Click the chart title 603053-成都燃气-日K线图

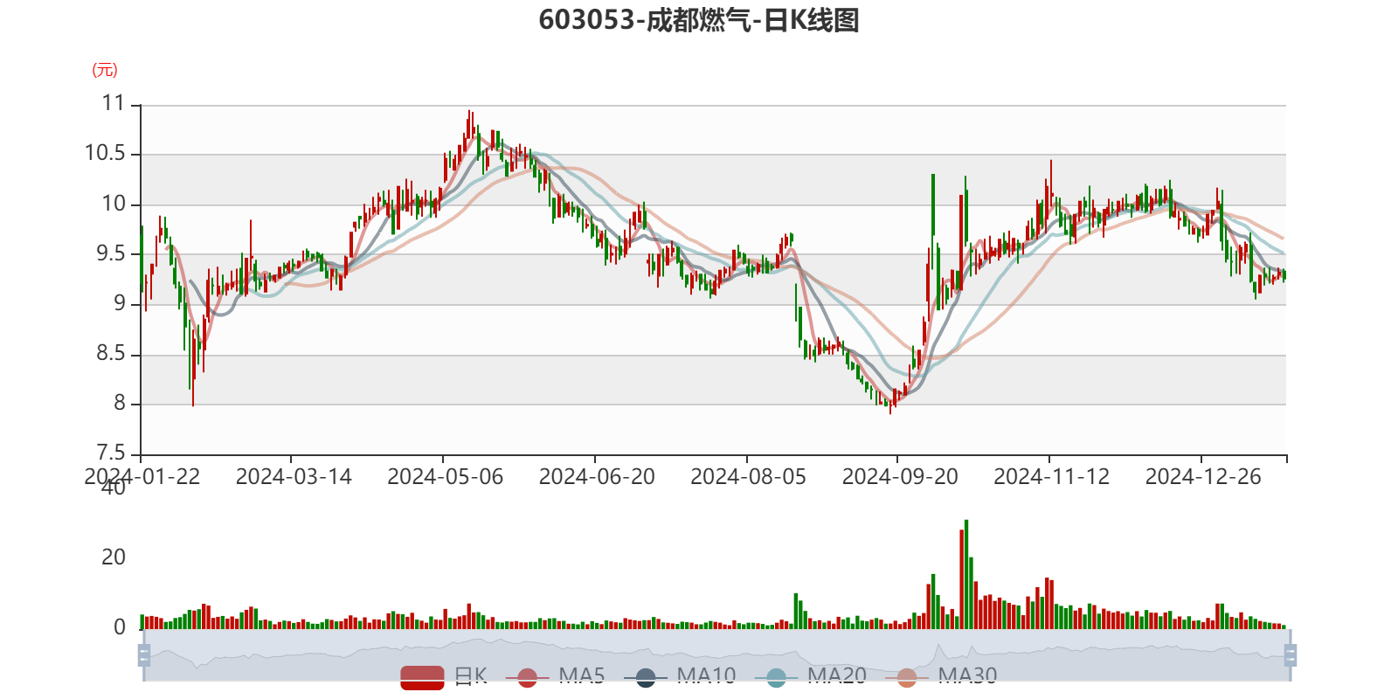coord(699,20)
